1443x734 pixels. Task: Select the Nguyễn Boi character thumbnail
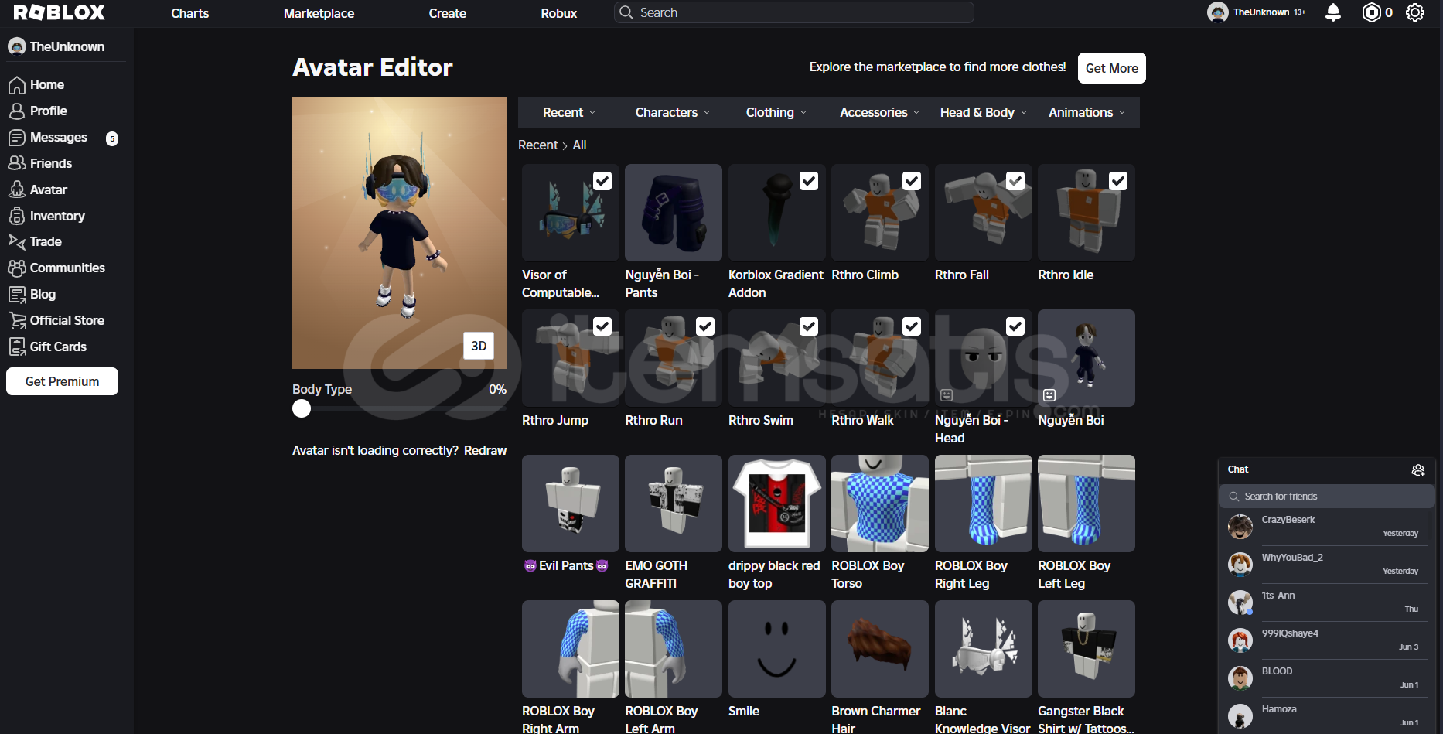(x=1087, y=358)
